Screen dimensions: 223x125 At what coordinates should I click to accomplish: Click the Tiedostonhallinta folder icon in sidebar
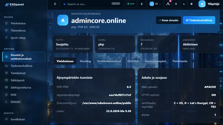(x=6, y=66)
